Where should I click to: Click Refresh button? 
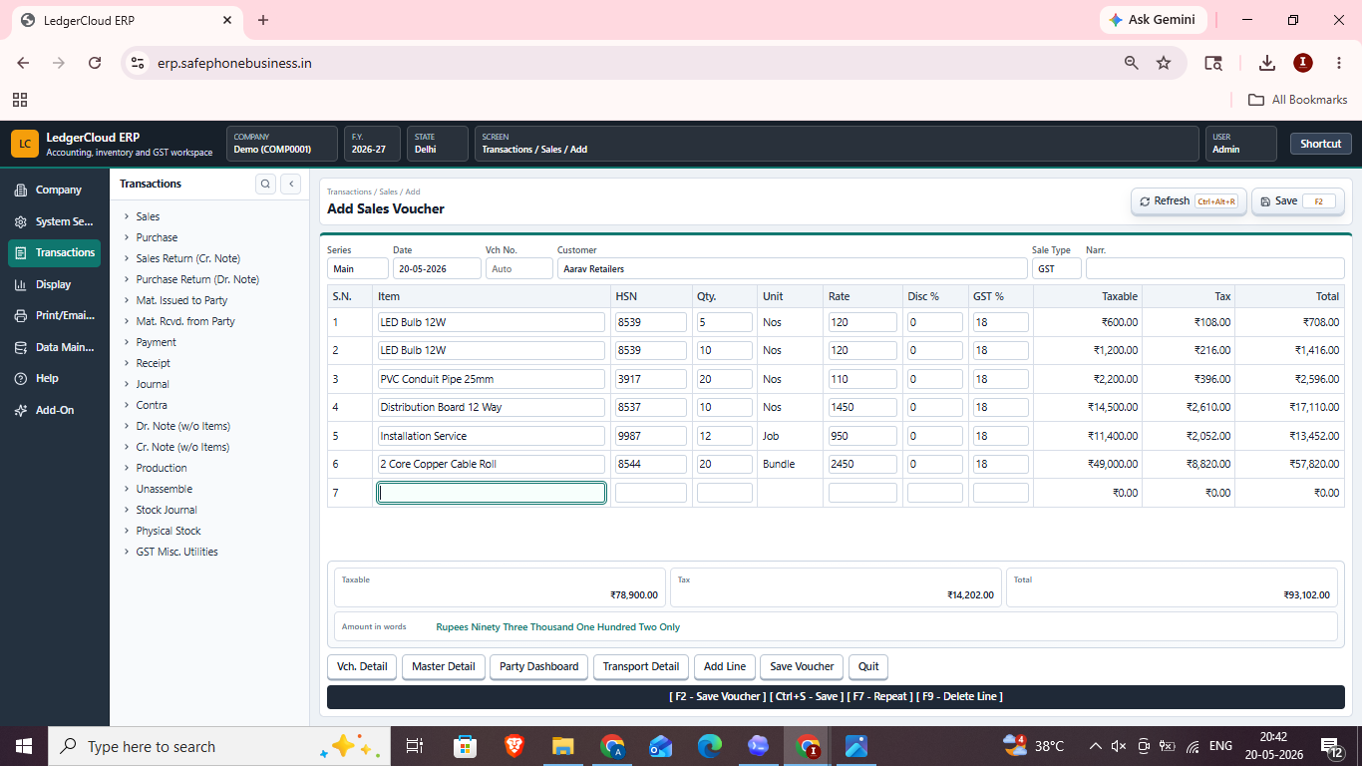tap(1189, 201)
